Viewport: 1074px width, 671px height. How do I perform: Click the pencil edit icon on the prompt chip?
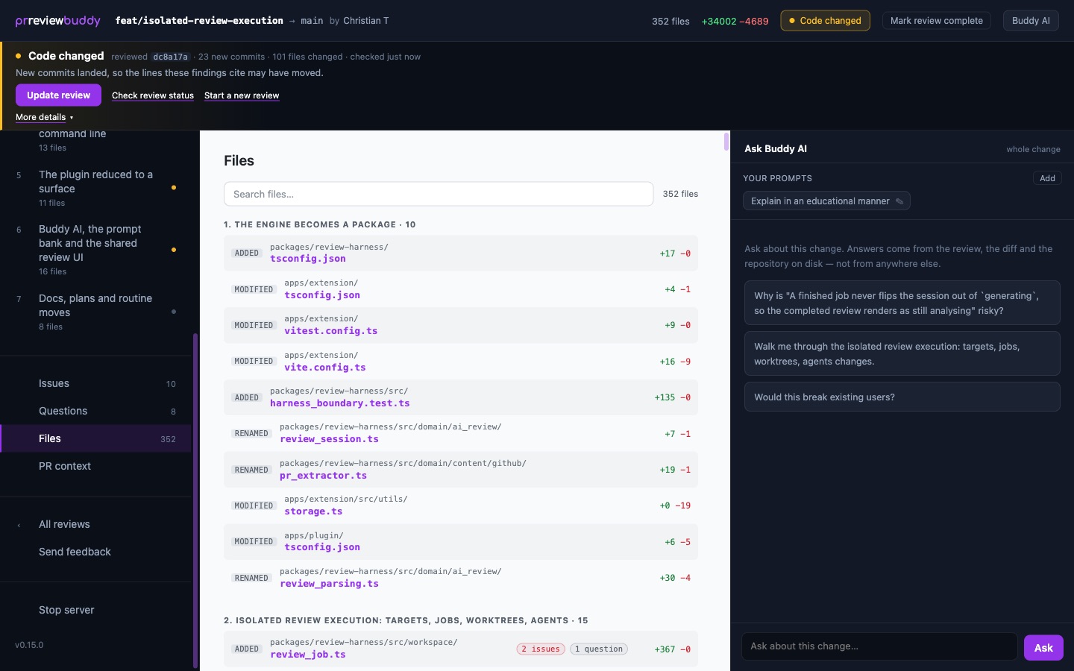(x=899, y=201)
